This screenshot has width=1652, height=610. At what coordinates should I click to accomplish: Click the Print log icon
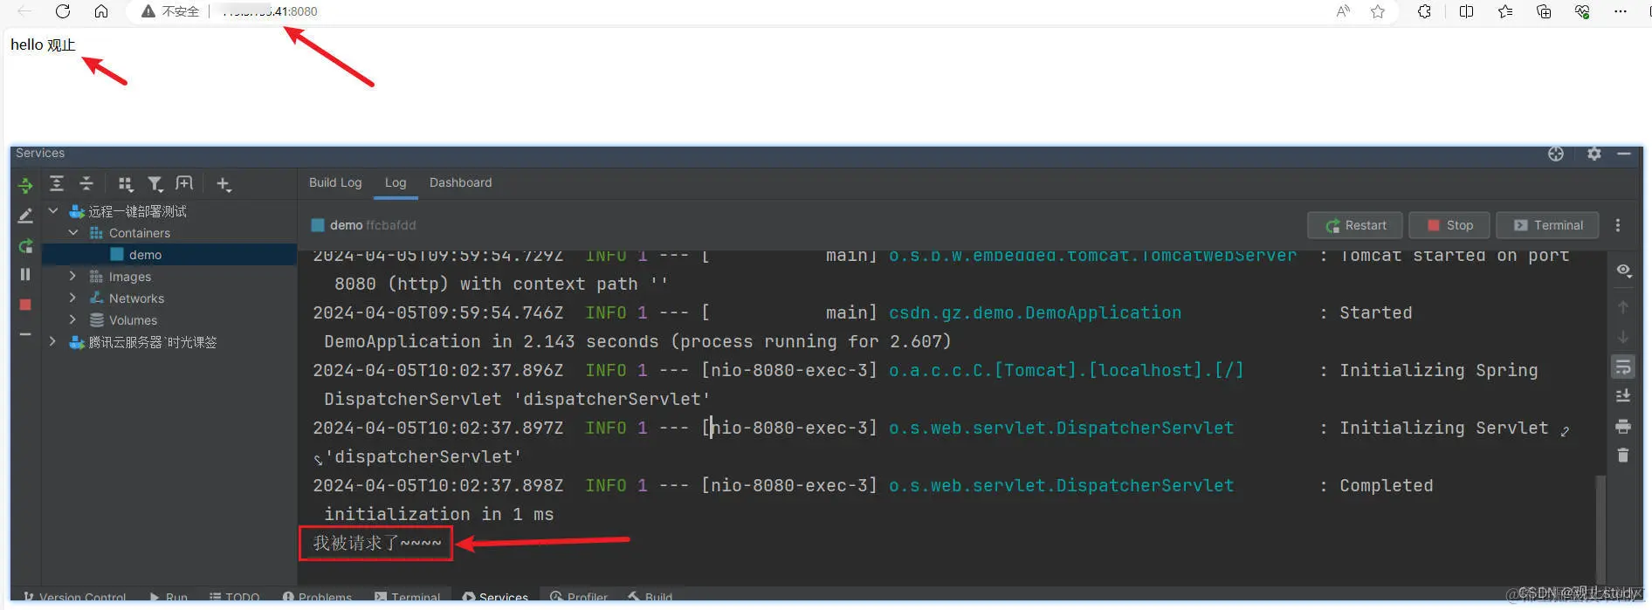(x=1623, y=426)
